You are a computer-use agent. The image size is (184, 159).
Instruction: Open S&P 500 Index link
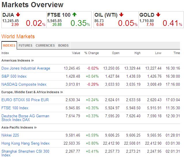tap(14, 76)
